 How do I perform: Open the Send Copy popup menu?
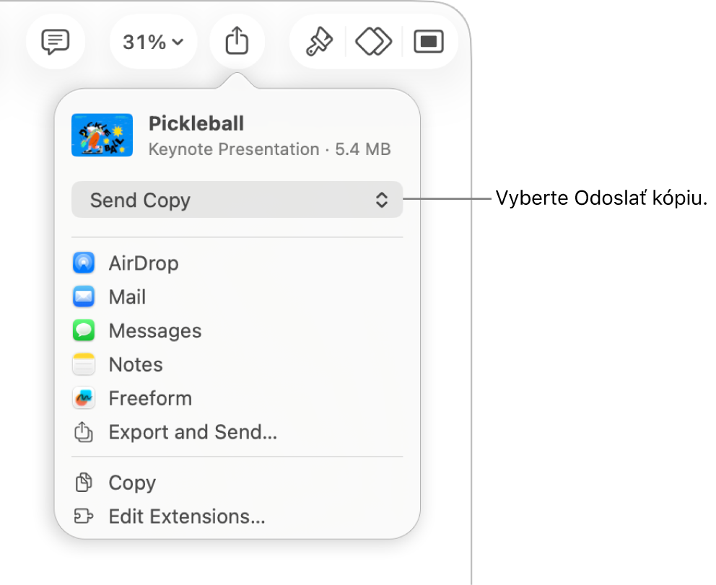click(237, 200)
